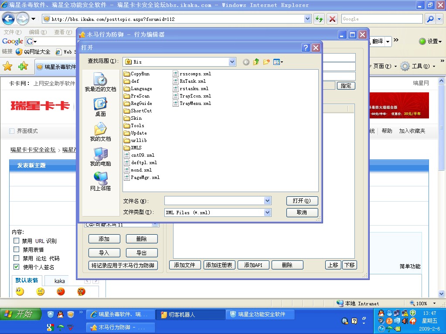This screenshot has width=446, height=334.
Task: Select Desktop in the places bar
Action: point(100,107)
